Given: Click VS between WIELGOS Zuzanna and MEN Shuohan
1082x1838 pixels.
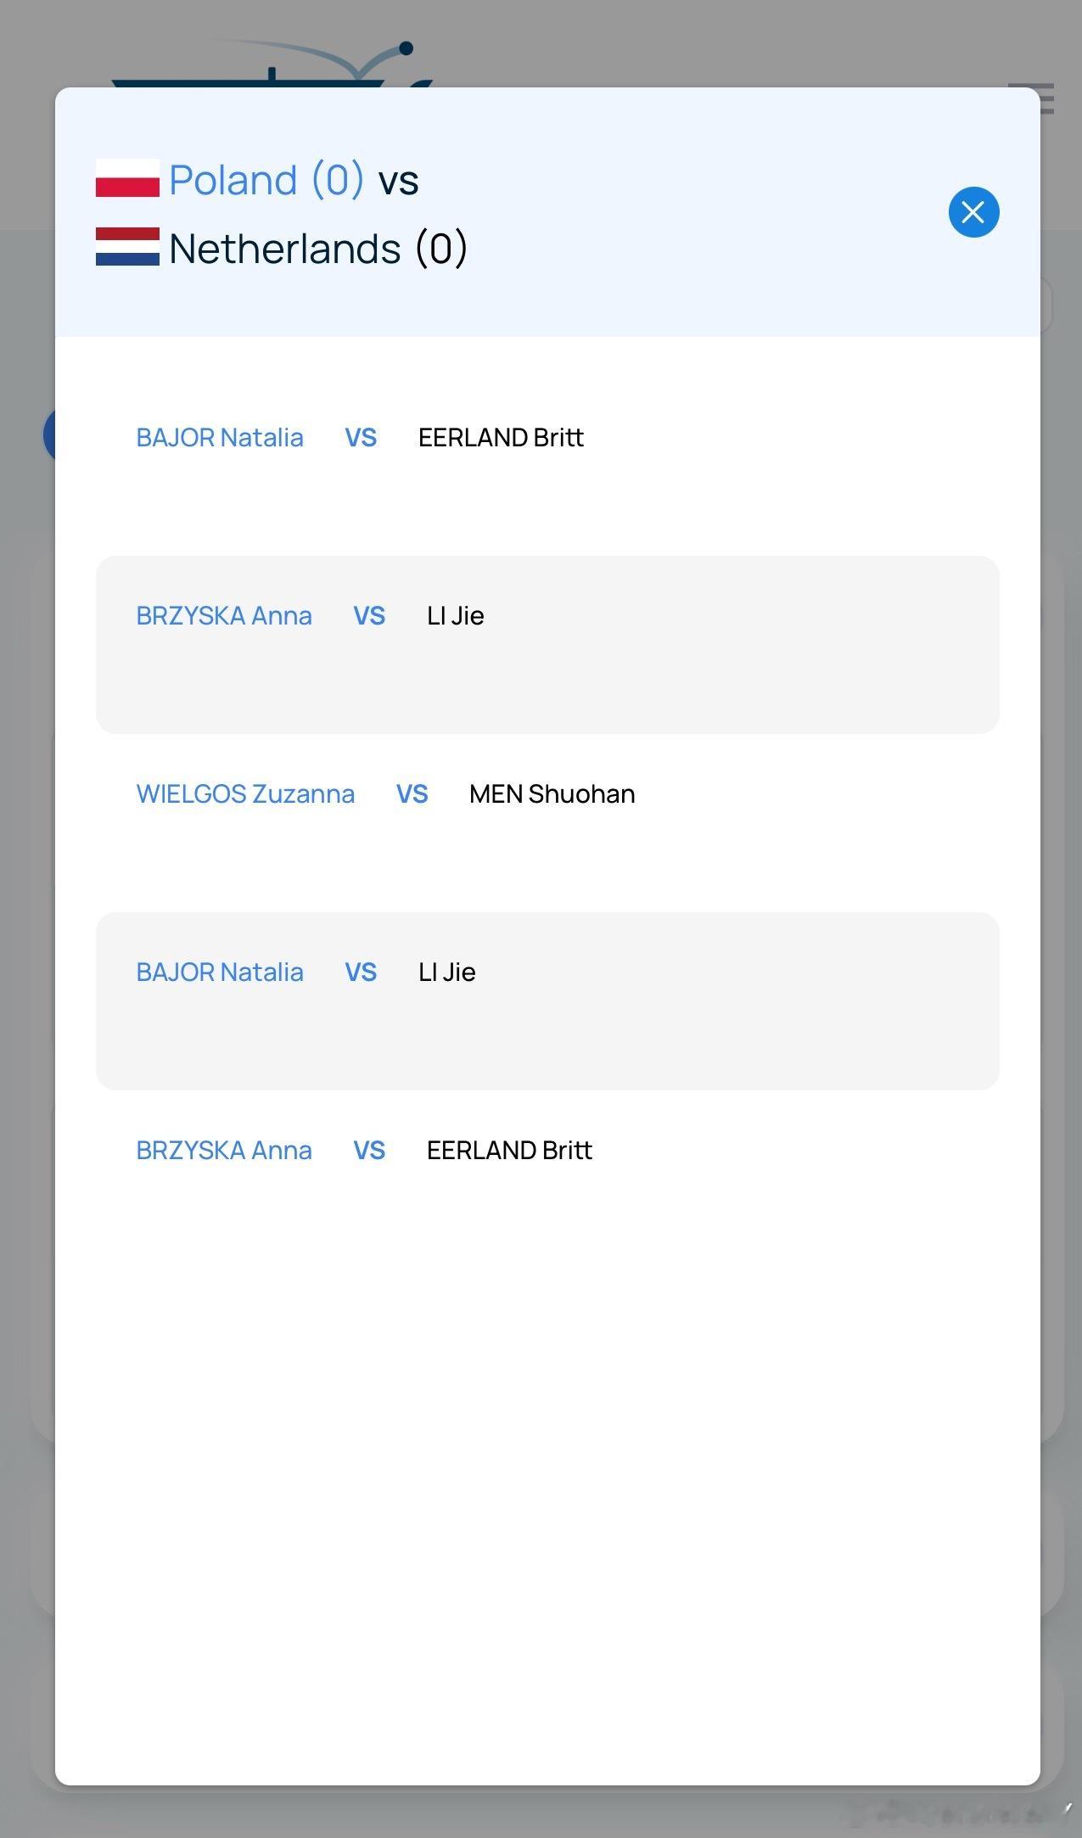Looking at the screenshot, I should (x=412, y=794).
